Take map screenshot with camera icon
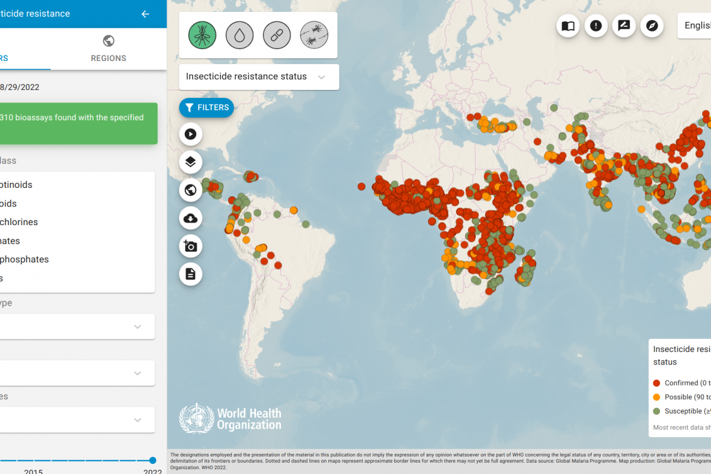 [191, 246]
